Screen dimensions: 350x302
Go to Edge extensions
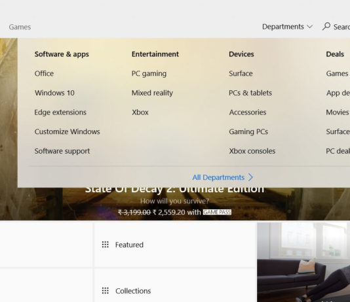(60, 112)
